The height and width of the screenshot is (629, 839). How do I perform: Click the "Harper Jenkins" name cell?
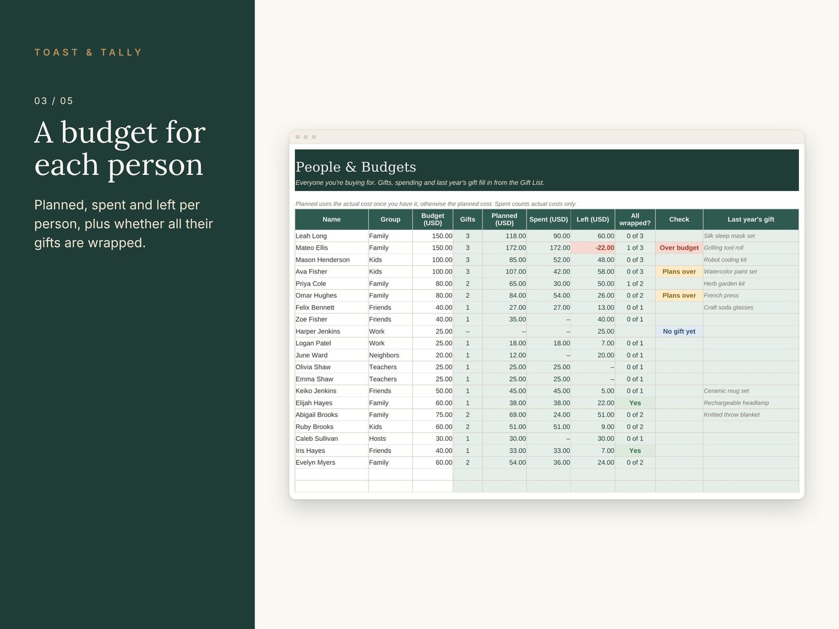pyautogui.click(x=331, y=331)
